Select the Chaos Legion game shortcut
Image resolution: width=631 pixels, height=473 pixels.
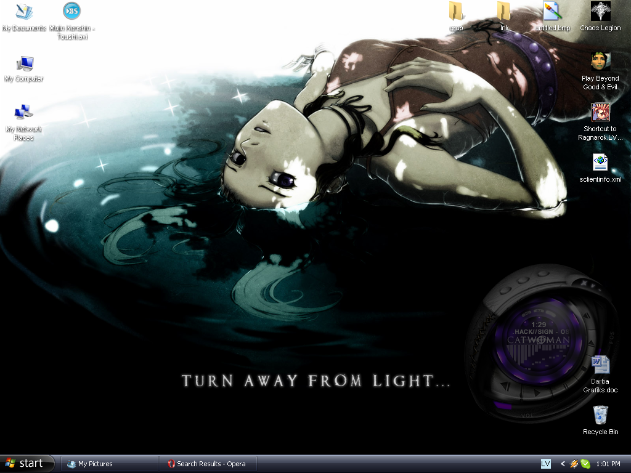pos(600,17)
